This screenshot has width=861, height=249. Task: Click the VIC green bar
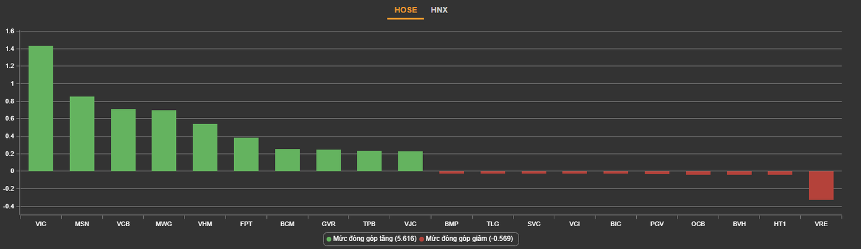pyautogui.click(x=41, y=108)
